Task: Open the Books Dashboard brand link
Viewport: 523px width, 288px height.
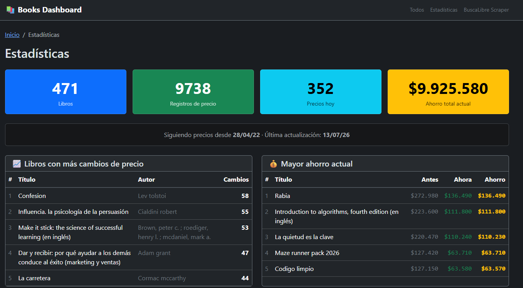Action: (44, 10)
